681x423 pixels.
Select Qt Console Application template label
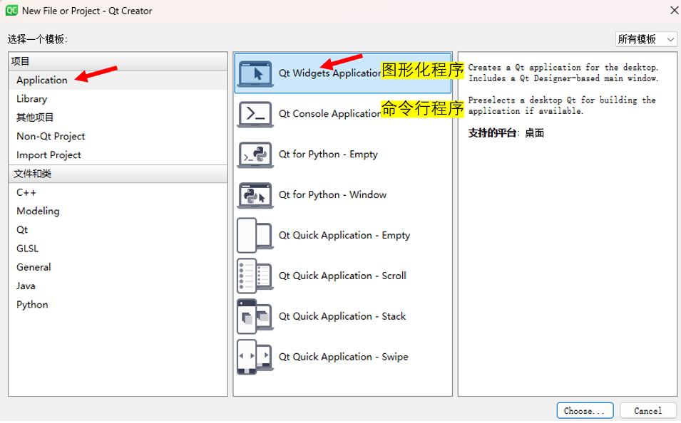(x=330, y=114)
